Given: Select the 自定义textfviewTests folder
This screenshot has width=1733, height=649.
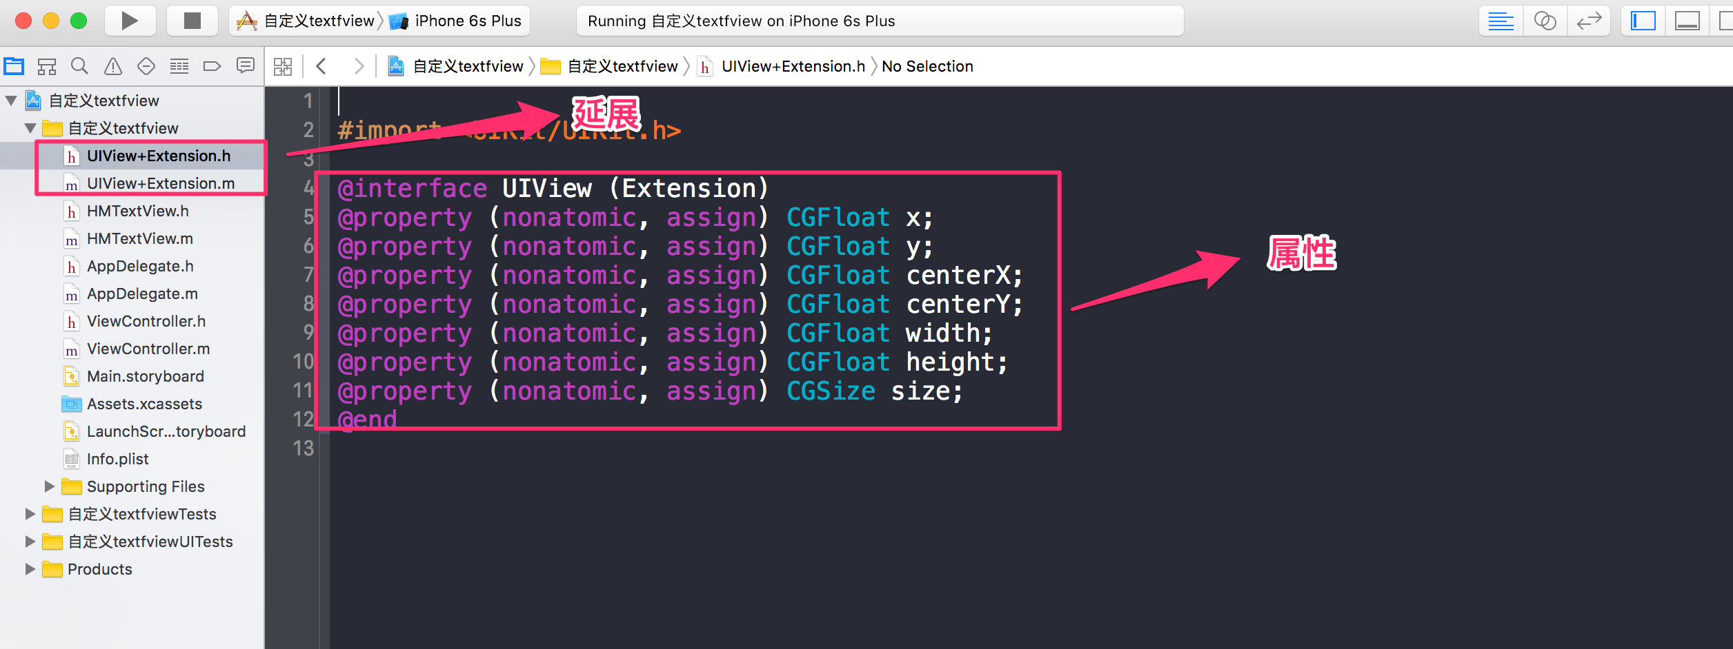Looking at the screenshot, I should pyautogui.click(x=141, y=514).
